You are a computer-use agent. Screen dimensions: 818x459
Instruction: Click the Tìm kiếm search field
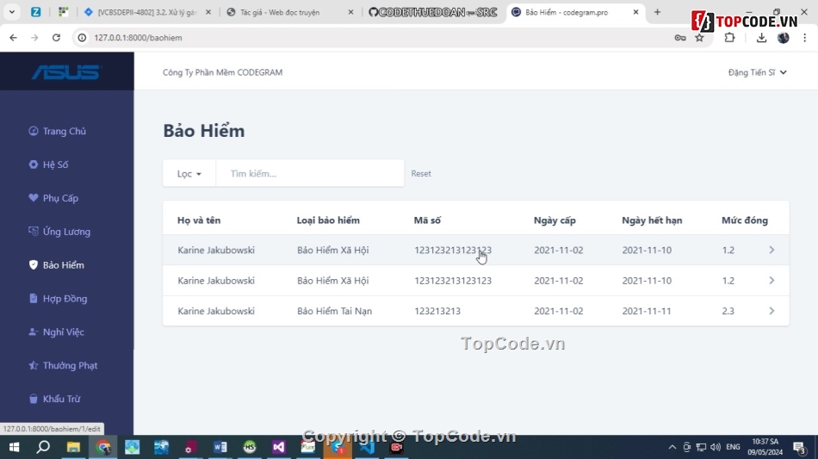(x=310, y=173)
